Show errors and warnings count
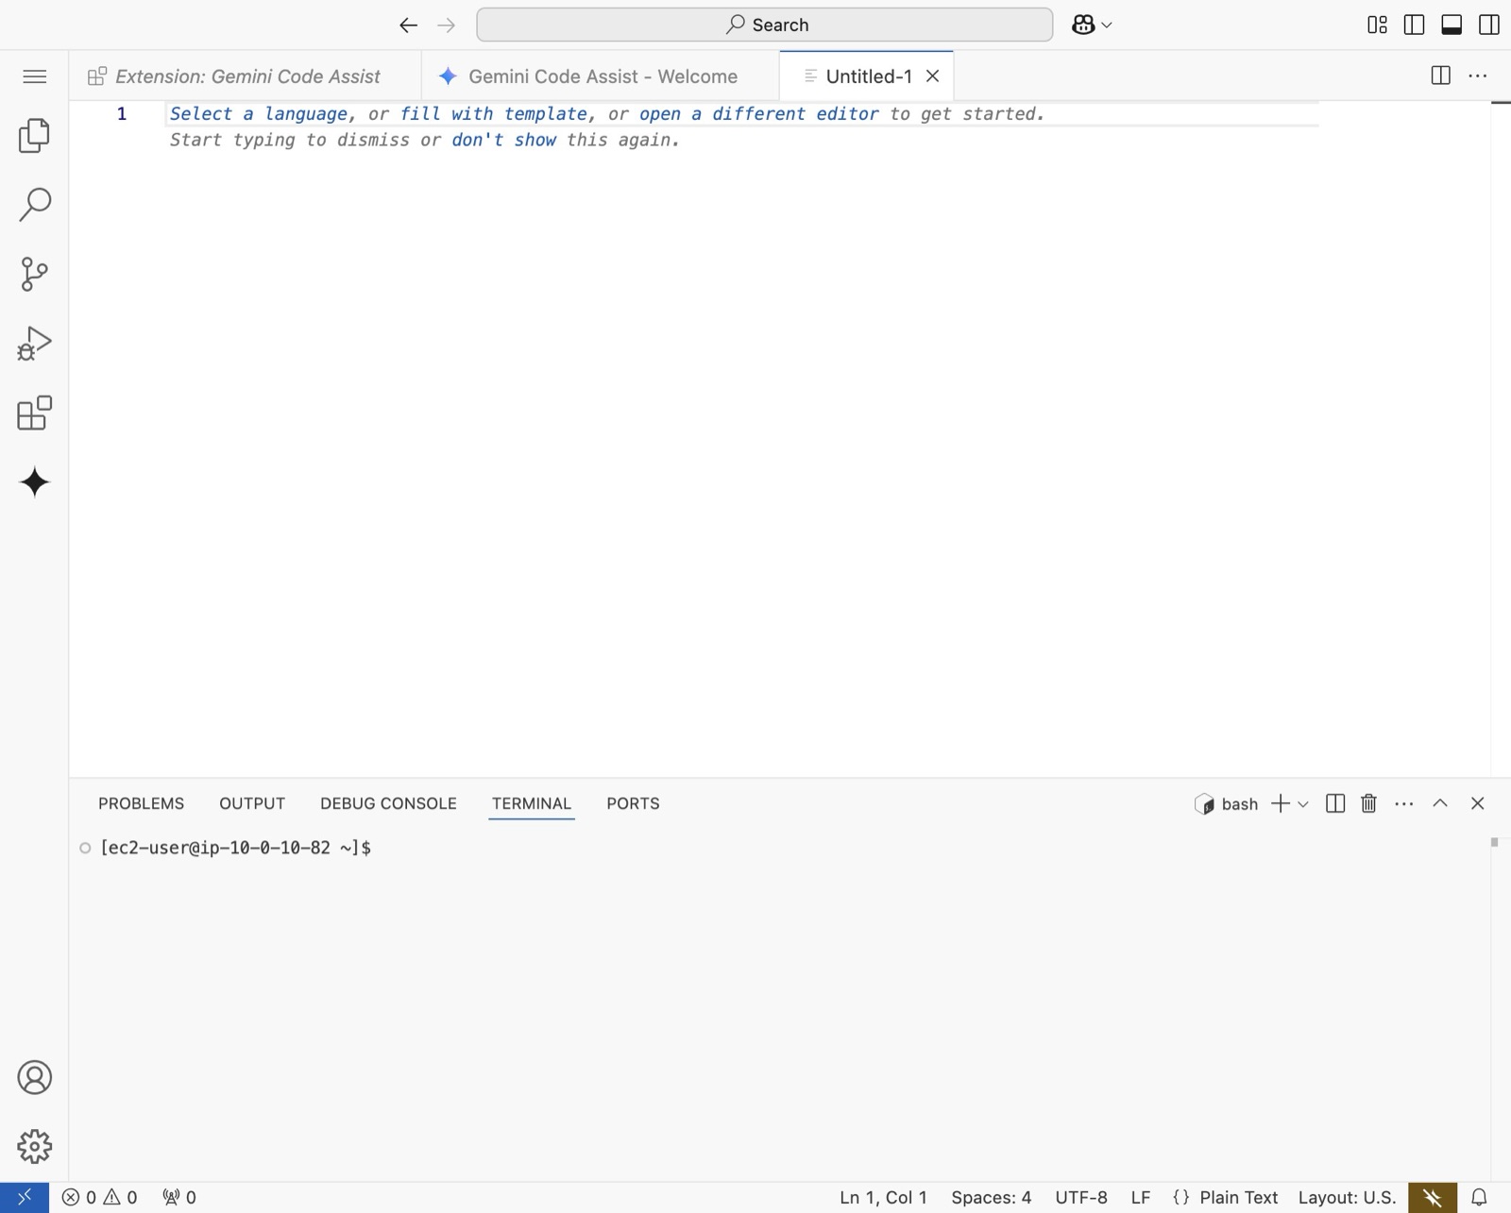Viewport: 1511px width, 1213px height. tap(99, 1197)
